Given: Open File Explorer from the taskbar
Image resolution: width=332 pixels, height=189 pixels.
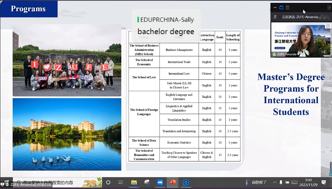Looking at the screenshot, I should point(134,182).
